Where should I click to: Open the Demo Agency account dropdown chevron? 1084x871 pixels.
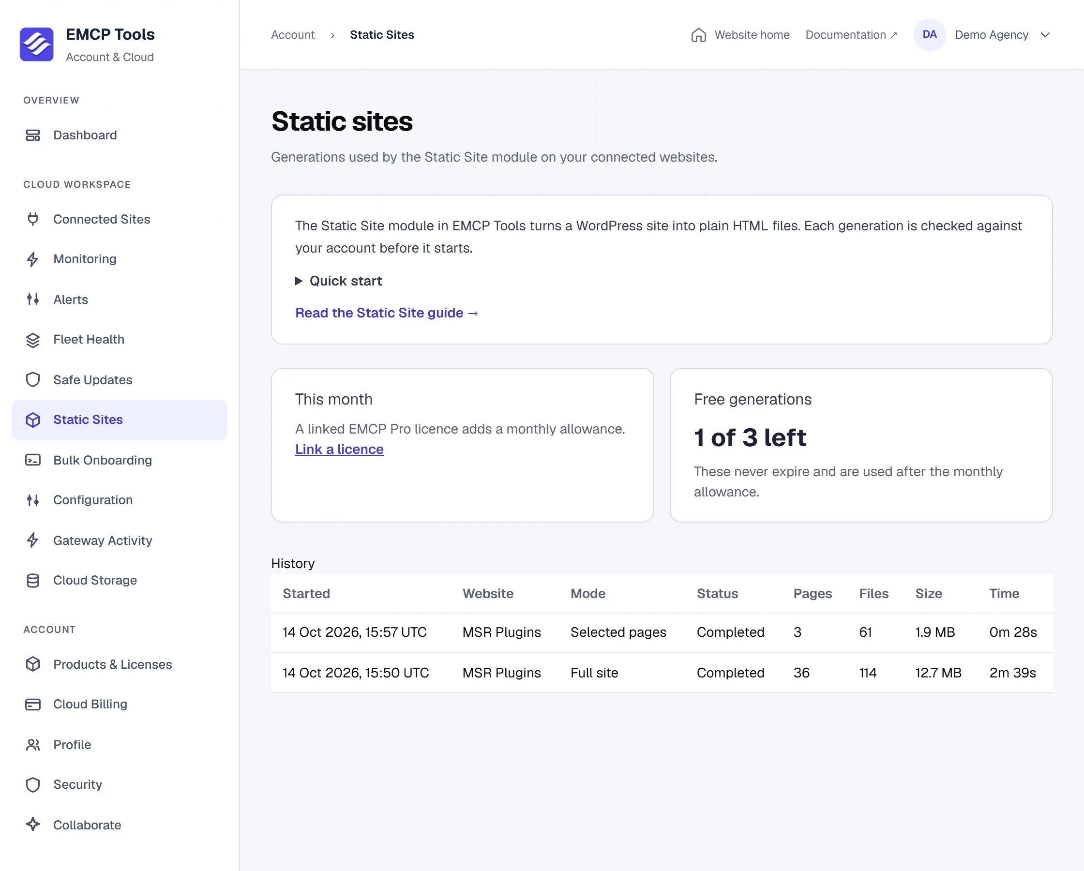point(1045,35)
